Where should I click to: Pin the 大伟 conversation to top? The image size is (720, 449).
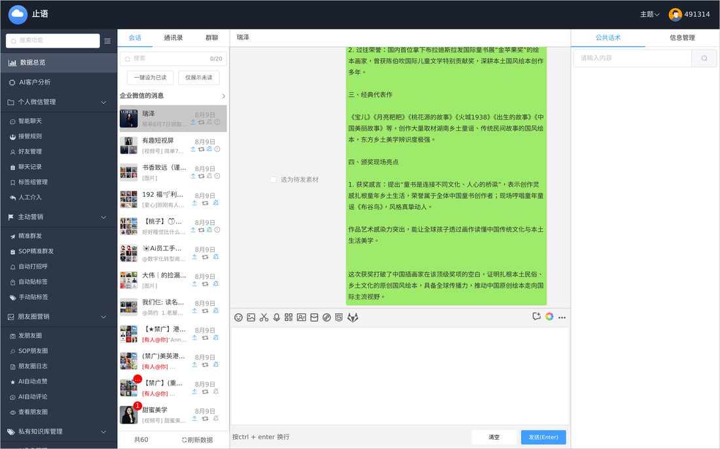pos(194,284)
